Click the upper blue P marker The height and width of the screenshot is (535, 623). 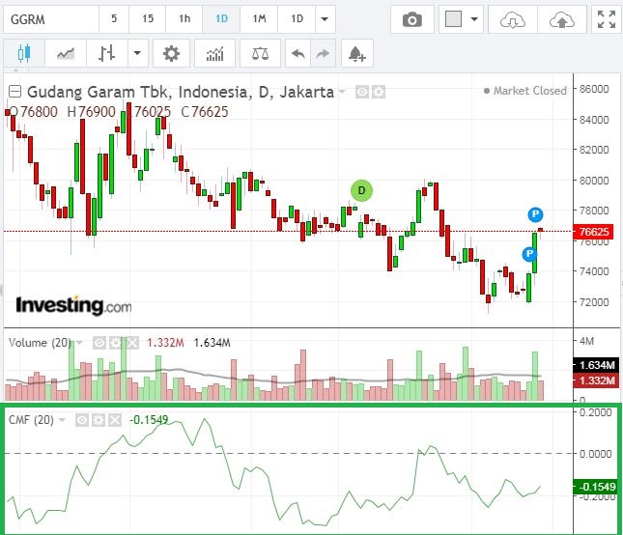(x=536, y=214)
